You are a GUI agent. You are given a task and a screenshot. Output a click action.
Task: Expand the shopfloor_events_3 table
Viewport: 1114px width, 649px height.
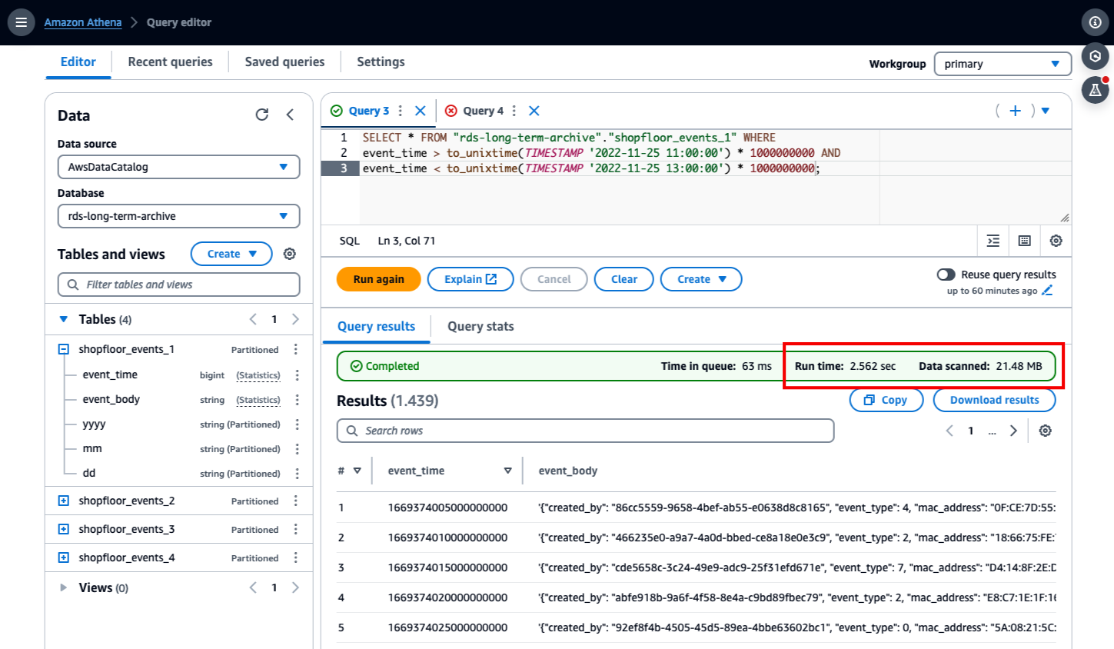64,529
